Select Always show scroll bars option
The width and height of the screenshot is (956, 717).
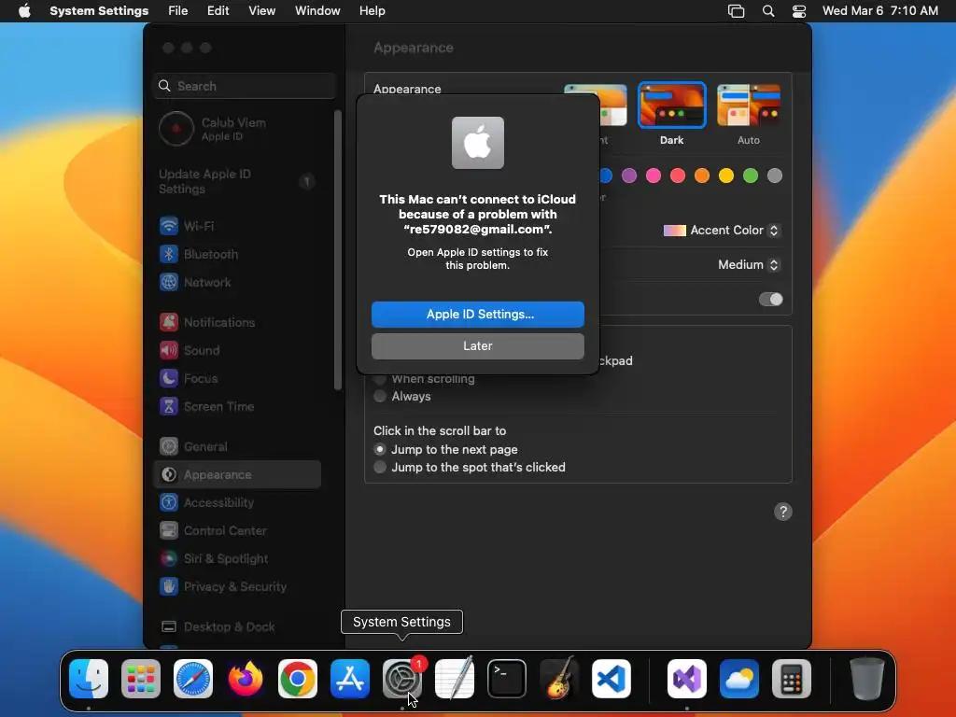(380, 396)
